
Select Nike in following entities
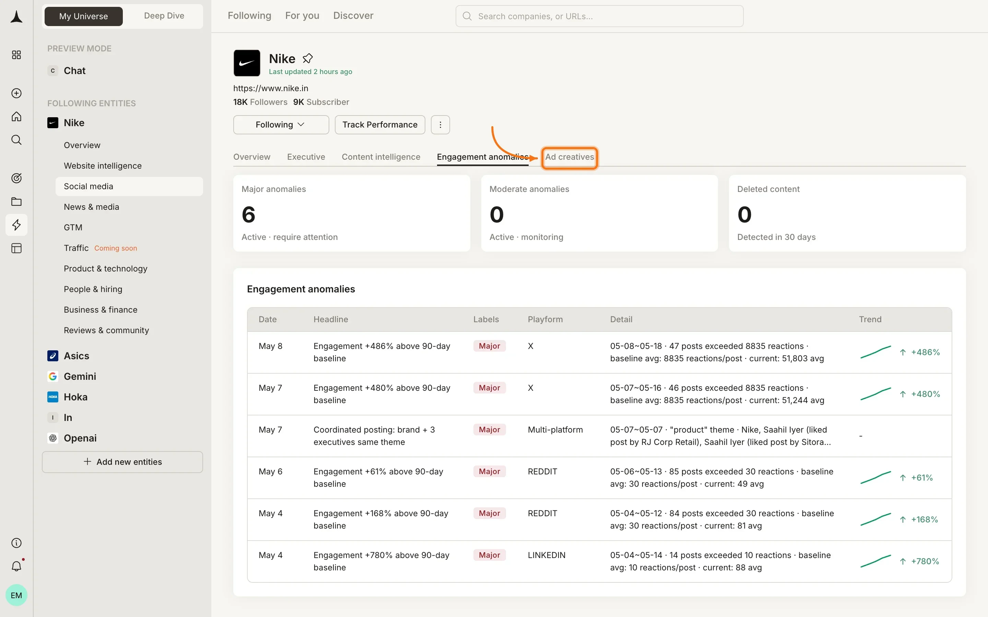tap(74, 123)
